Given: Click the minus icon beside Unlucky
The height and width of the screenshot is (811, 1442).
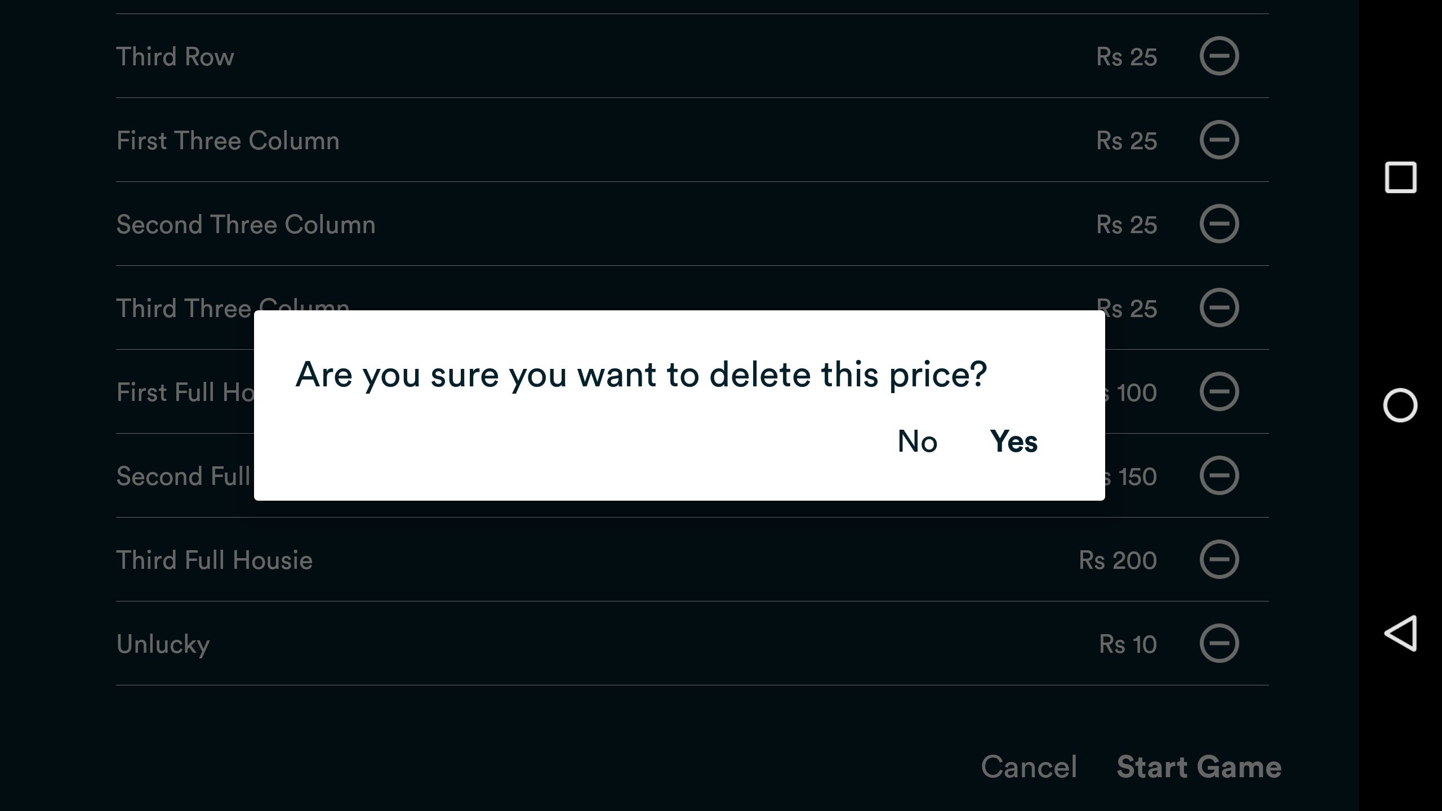Looking at the screenshot, I should tap(1219, 644).
